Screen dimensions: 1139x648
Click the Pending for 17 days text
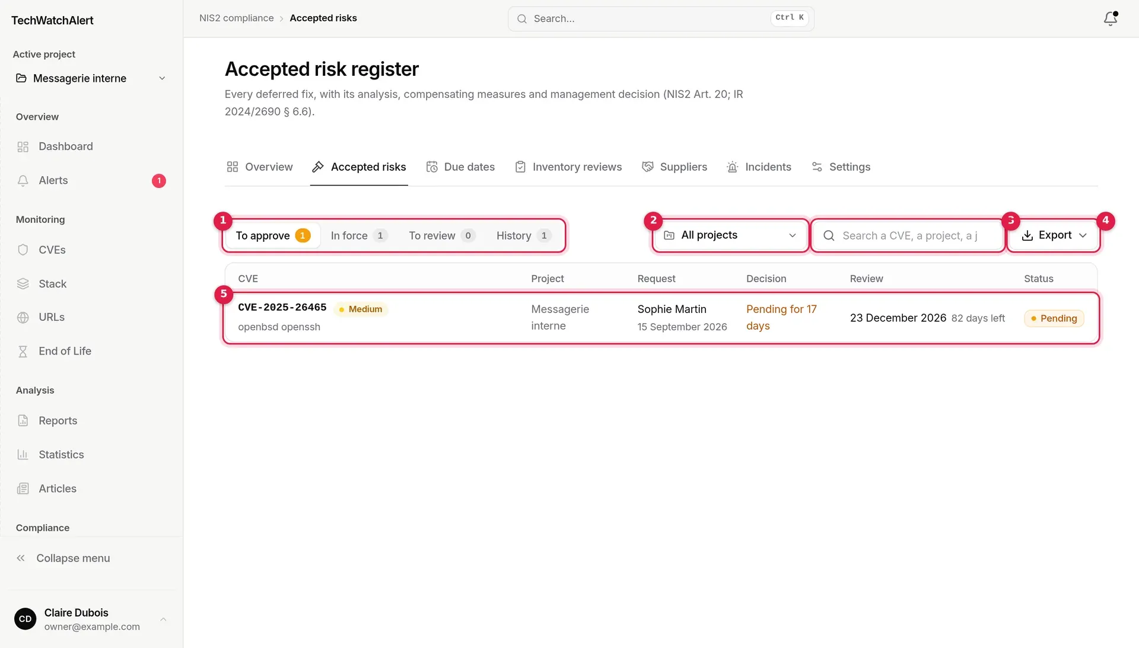[781, 317]
